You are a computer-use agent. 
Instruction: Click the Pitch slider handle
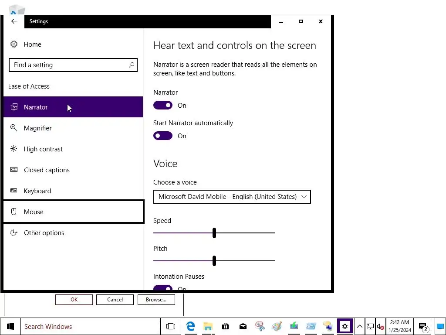click(x=214, y=261)
